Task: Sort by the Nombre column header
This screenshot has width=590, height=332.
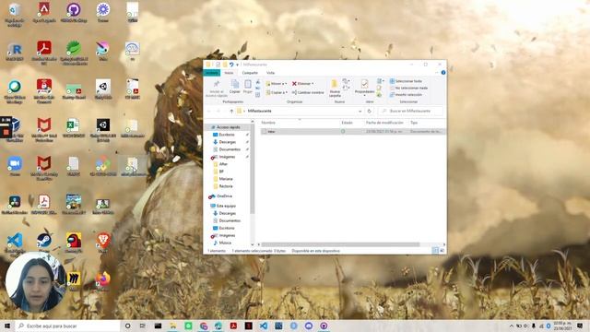Action: pos(268,123)
